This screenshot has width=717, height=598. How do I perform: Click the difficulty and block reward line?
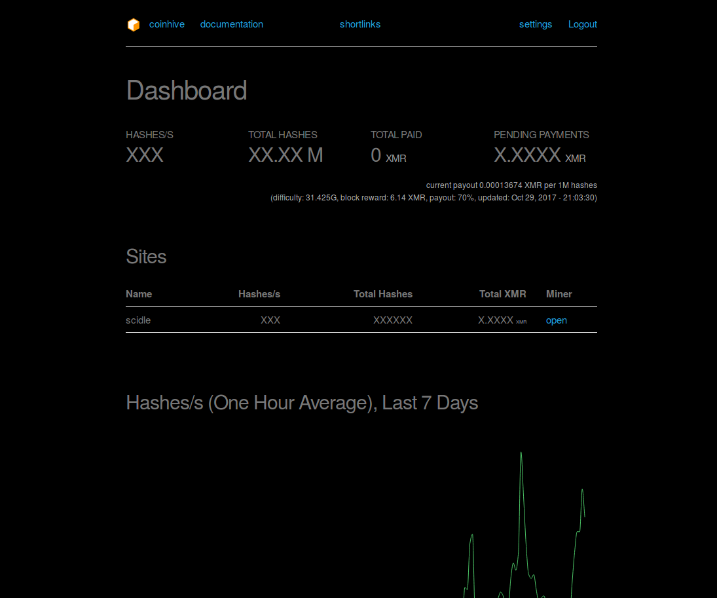click(433, 198)
